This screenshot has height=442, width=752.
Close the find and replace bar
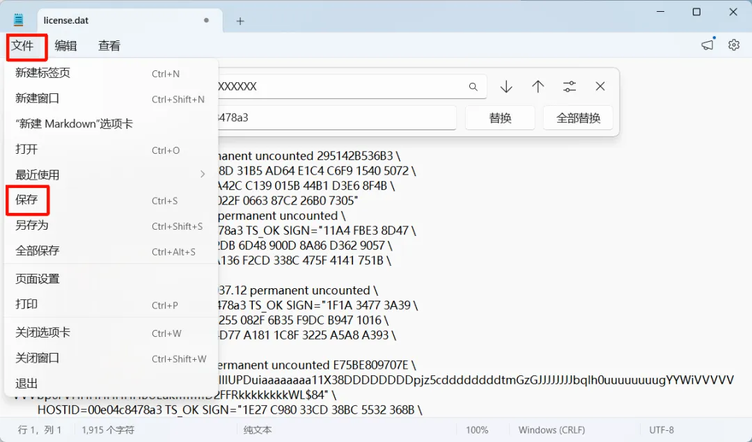point(600,86)
